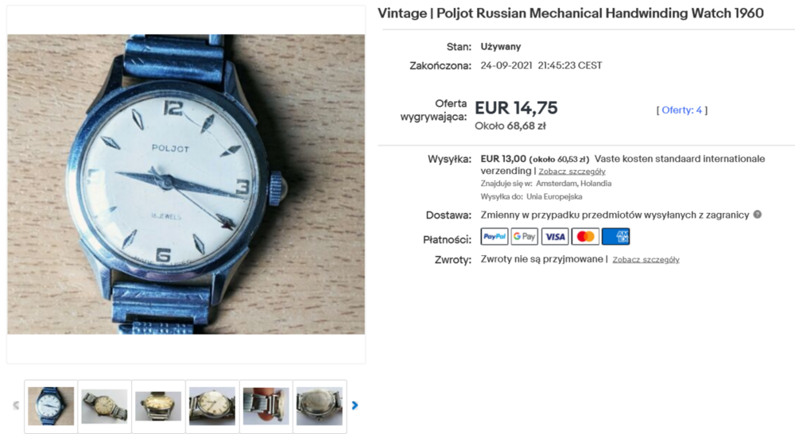Select the first blue-band watch thumbnail
Screen dimensions: 795x434
tap(51, 406)
